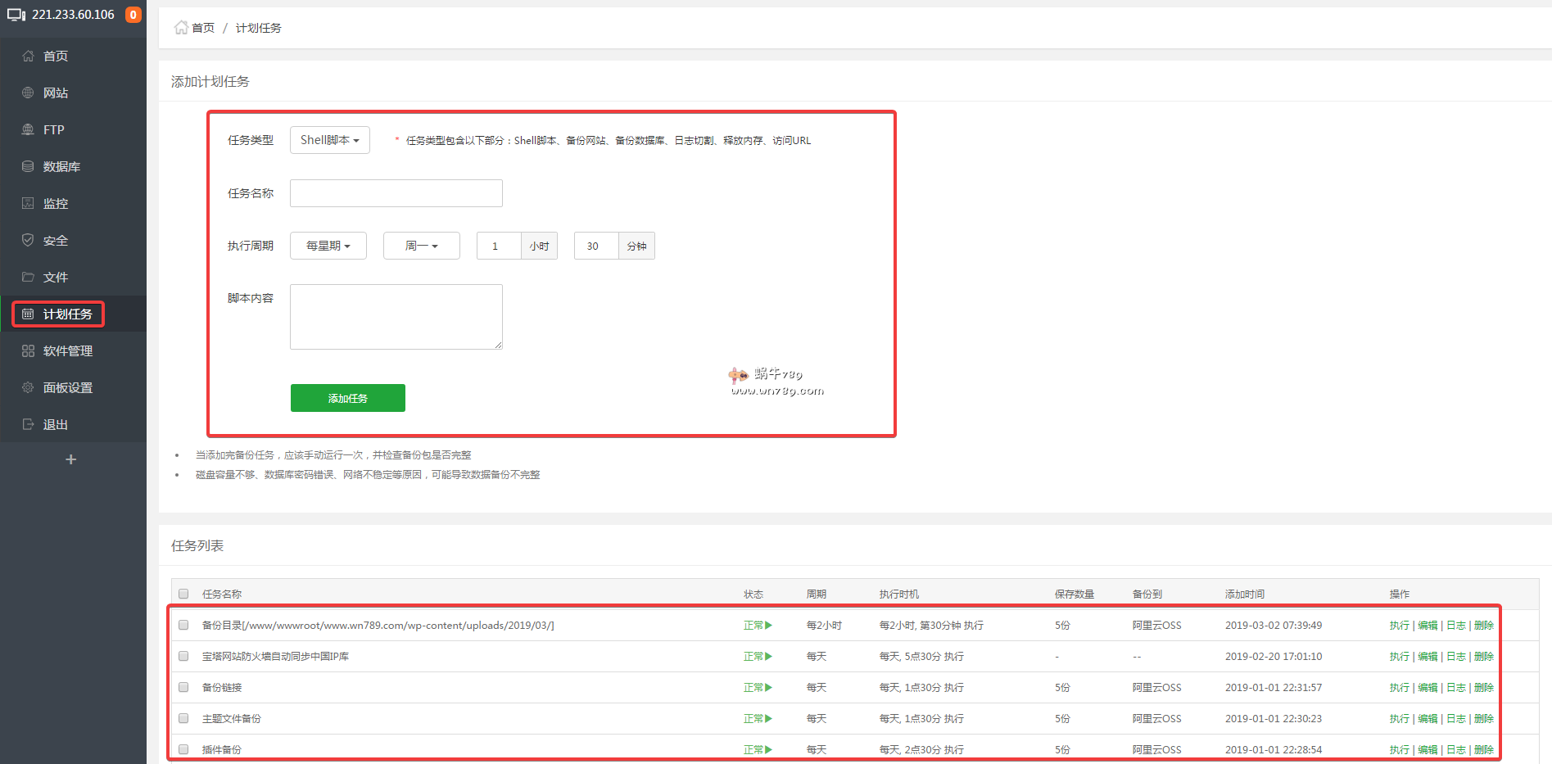The image size is (1552, 764).
Task: Check the box for the 主题文件备份 task
Action: (183, 719)
